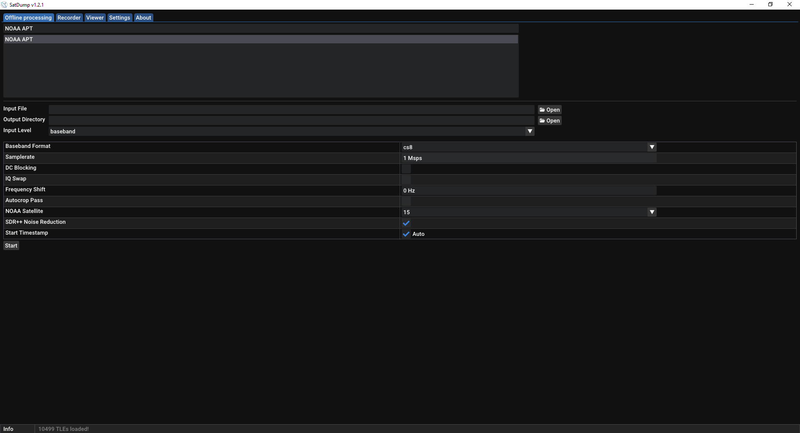Viewport: 800px width, 433px height.
Task: Open file browser for Input File
Action: coord(550,110)
